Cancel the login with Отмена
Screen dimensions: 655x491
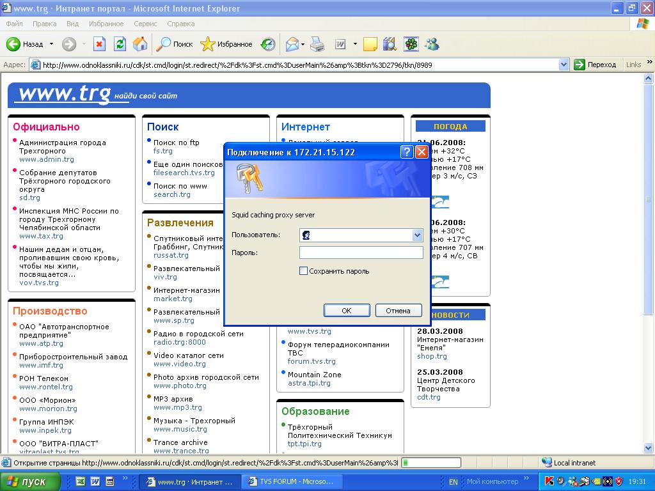tap(398, 311)
